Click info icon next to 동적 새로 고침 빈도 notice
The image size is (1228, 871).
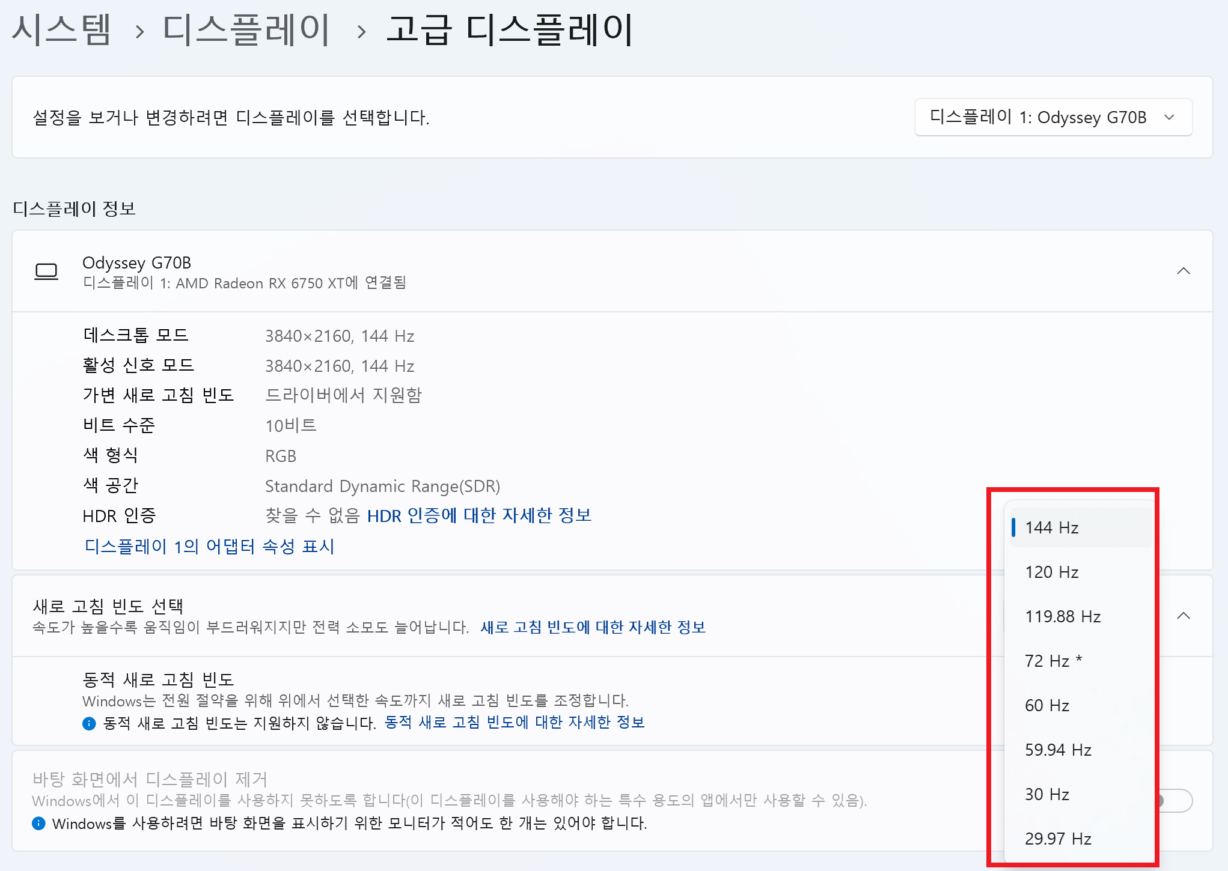(89, 723)
